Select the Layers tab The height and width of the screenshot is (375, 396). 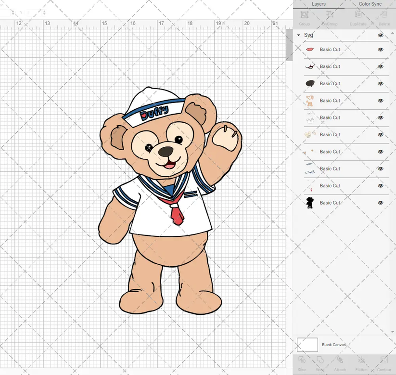[319, 4]
